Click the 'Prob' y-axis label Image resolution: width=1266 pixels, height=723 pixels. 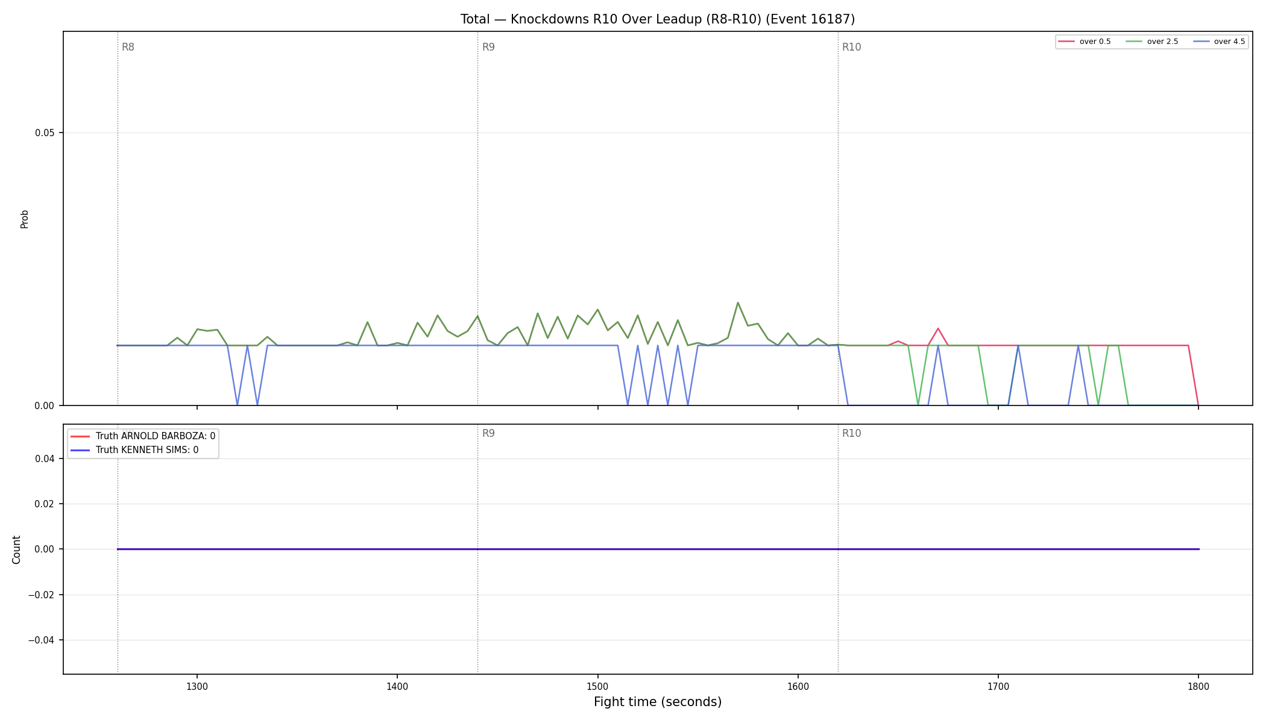click(x=25, y=219)
